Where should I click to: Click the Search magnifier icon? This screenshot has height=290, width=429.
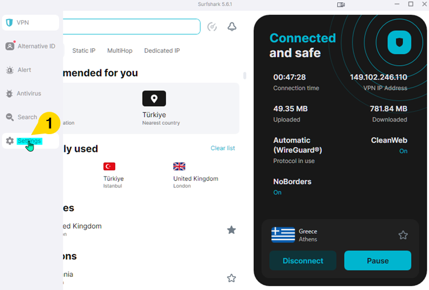pos(10,117)
